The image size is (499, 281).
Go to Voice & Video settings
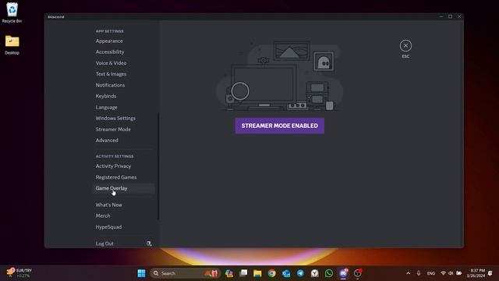(x=111, y=62)
